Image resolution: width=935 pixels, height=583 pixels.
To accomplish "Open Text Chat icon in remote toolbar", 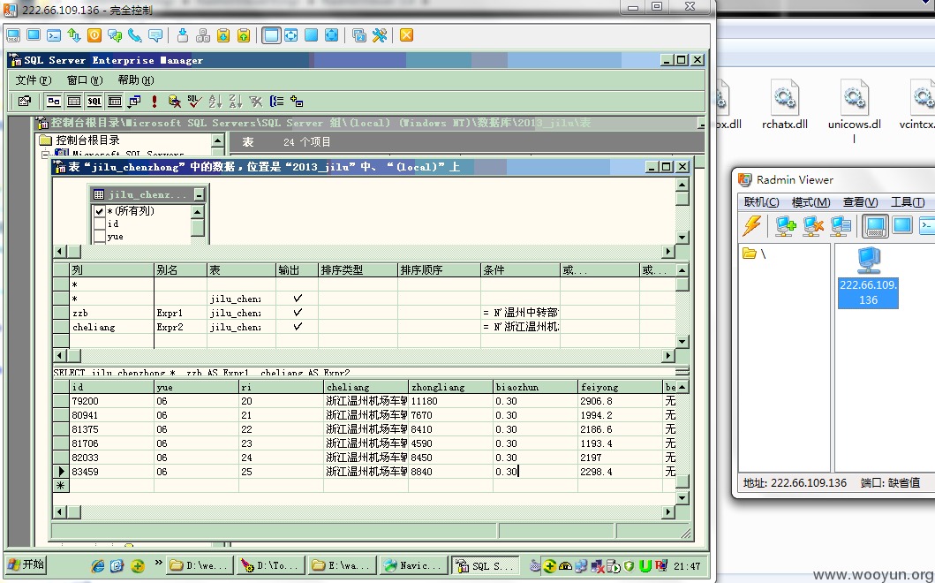I will click(x=115, y=35).
